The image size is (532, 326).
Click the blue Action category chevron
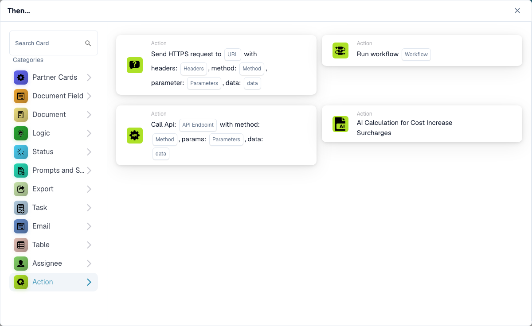tap(89, 282)
